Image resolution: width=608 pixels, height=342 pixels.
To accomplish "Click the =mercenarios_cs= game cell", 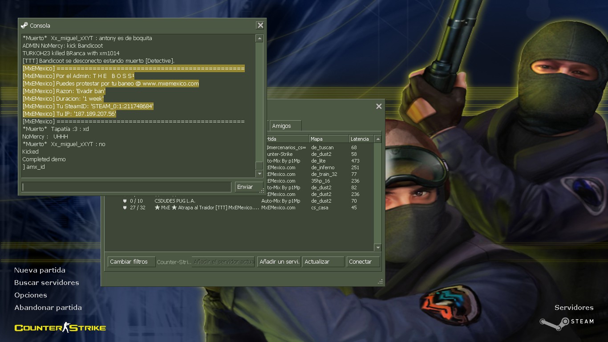I will pyautogui.click(x=286, y=147).
